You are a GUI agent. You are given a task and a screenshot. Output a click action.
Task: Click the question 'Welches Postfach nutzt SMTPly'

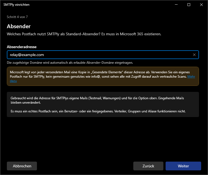click(84, 34)
